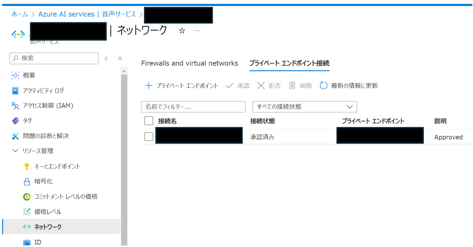Open the すべての接続状態 dropdown
Image resolution: width=473 pixels, height=247 pixels.
pyautogui.click(x=305, y=107)
